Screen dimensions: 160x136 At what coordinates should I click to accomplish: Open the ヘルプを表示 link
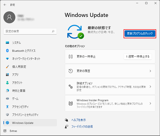[79, 120]
